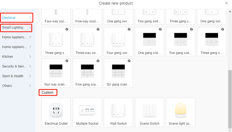The width and height of the screenshot is (232, 132).
Task: Choose the Multiple Socket product icon
Action: 87,110
